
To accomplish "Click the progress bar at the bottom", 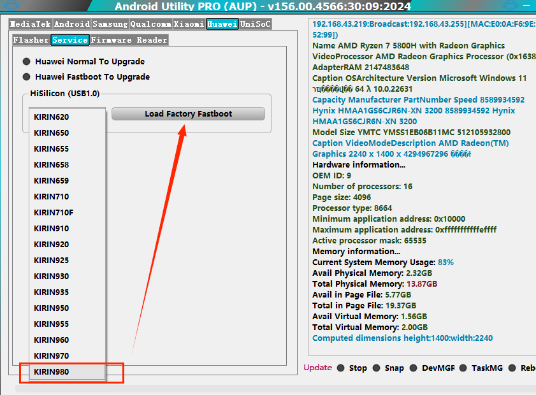I will click(275, 389).
